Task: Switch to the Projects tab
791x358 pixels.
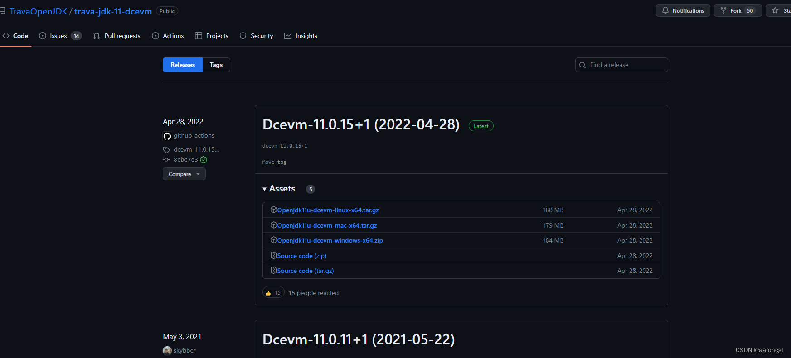Action: (x=212, y=36)
